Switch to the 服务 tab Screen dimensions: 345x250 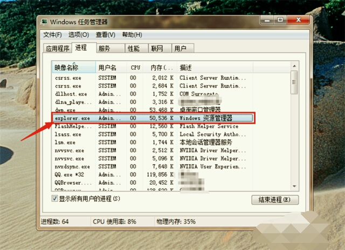[x=111, y=48]
